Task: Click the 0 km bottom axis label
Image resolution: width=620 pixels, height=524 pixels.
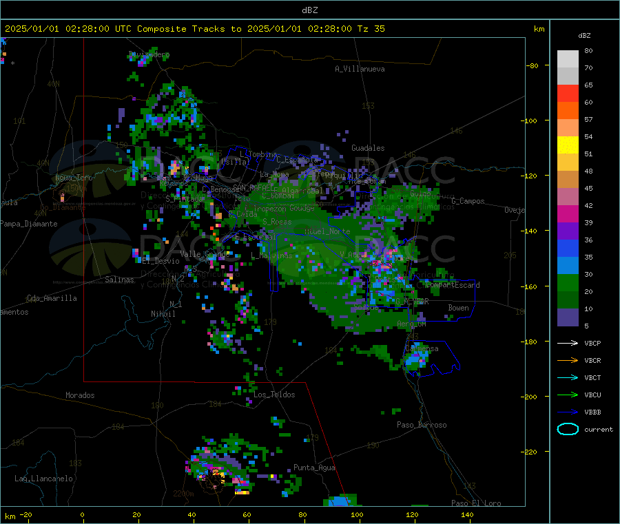Action: 82,515
